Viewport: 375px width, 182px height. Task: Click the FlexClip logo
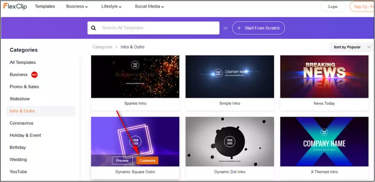point(15,6)
